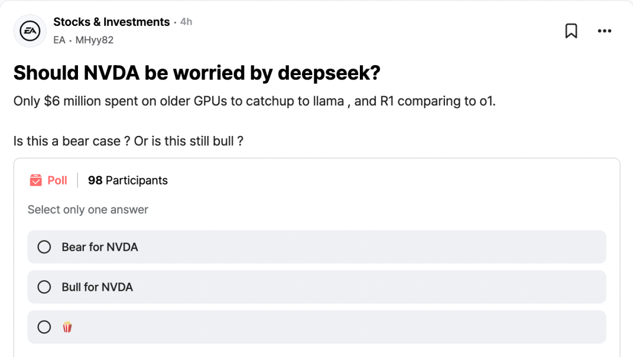The height and width of the screenshot is (357, 633).
Task: Click the 'Bull for NVDA' answer text
Action: 97,287
